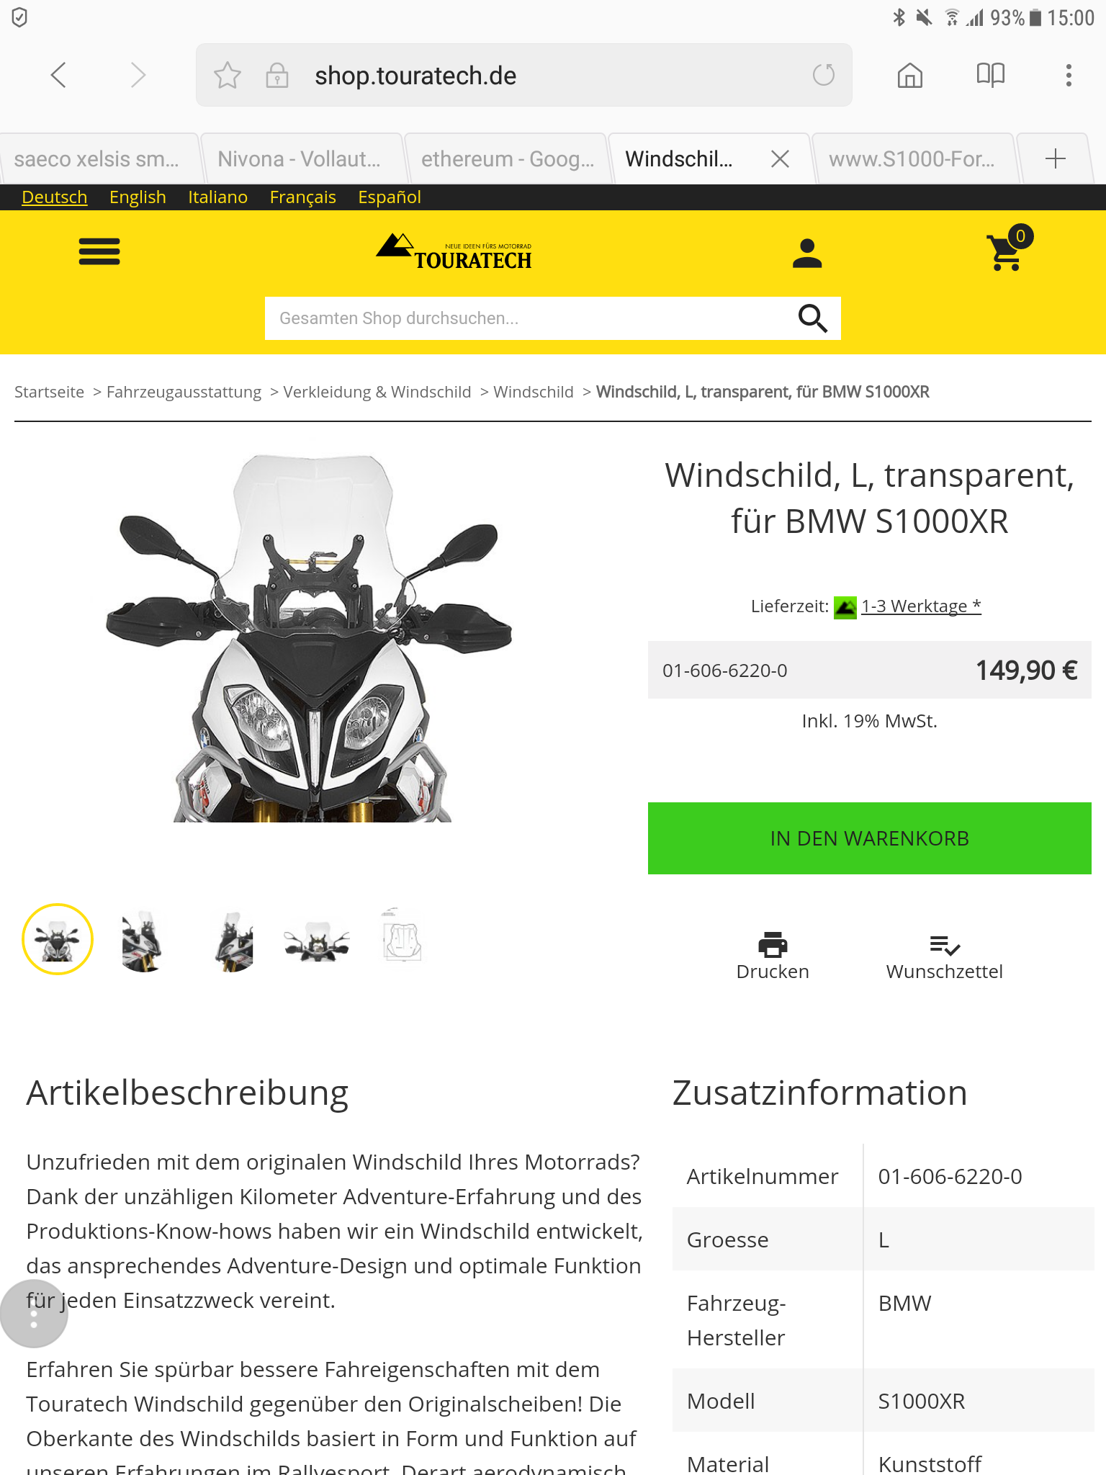Select English language link
The image size is (1106, 1475).
(138, 197)
